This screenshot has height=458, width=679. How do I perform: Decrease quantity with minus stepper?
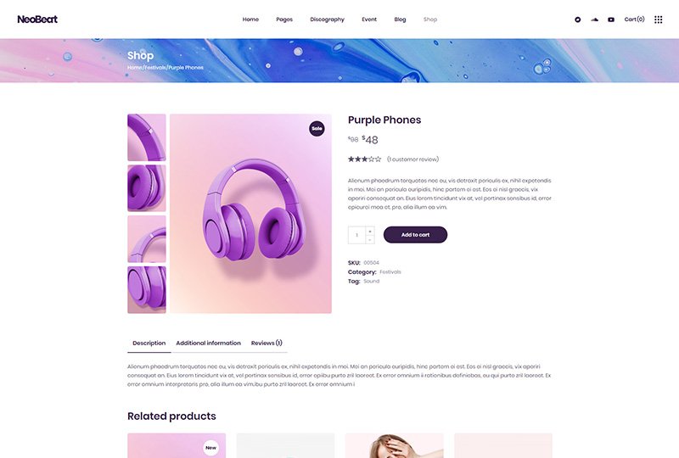(x=370, y=239)
